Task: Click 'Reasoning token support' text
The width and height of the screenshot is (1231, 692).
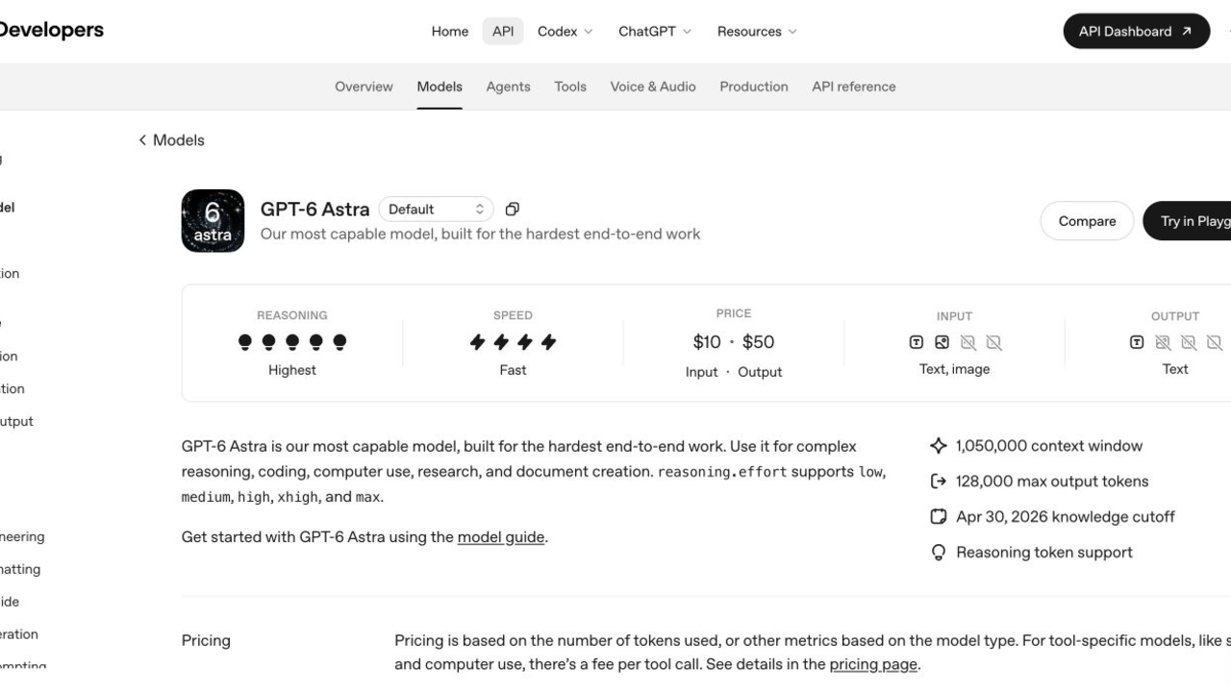Action: [1044, 553]
